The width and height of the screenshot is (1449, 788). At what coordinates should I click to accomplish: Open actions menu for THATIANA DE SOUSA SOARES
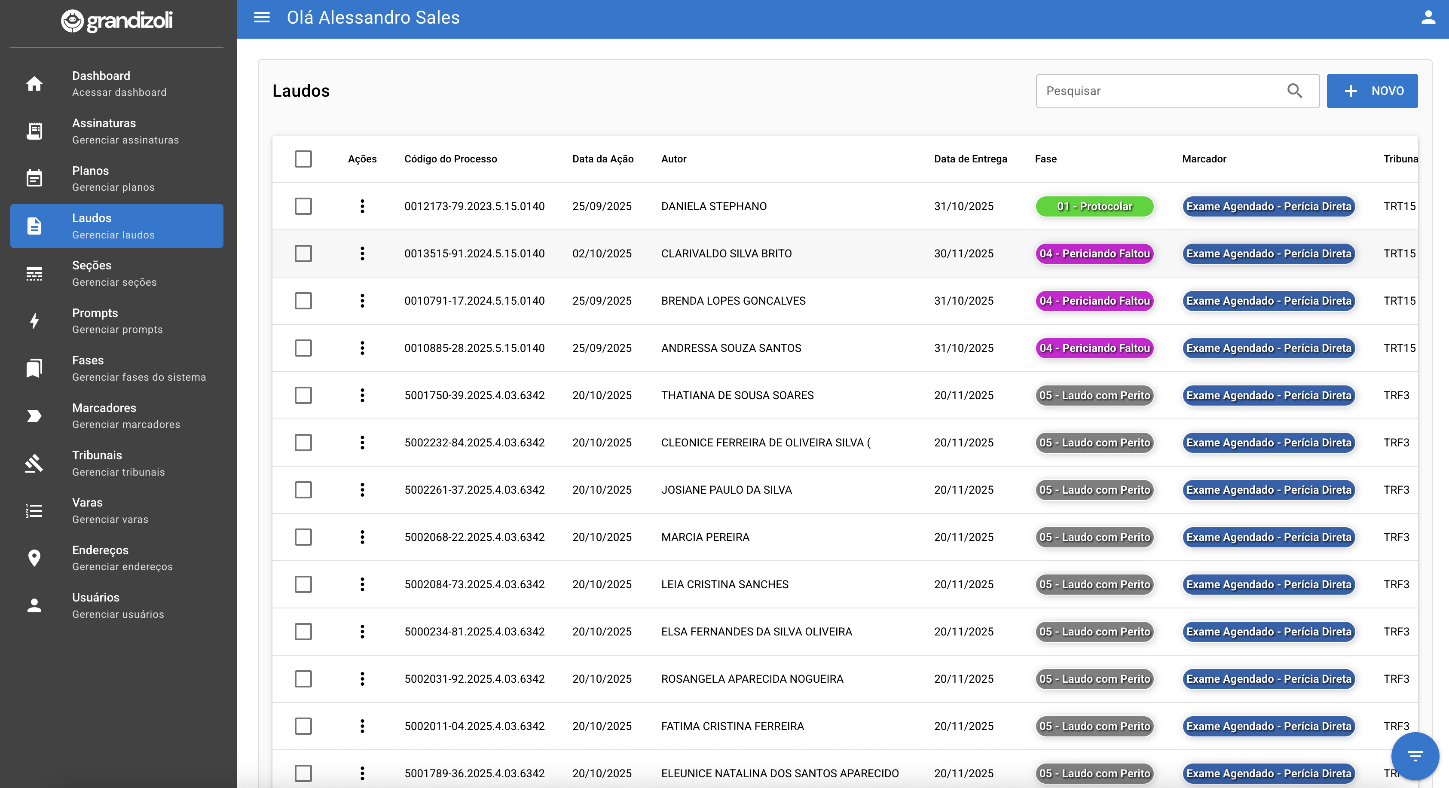(362, 395)
